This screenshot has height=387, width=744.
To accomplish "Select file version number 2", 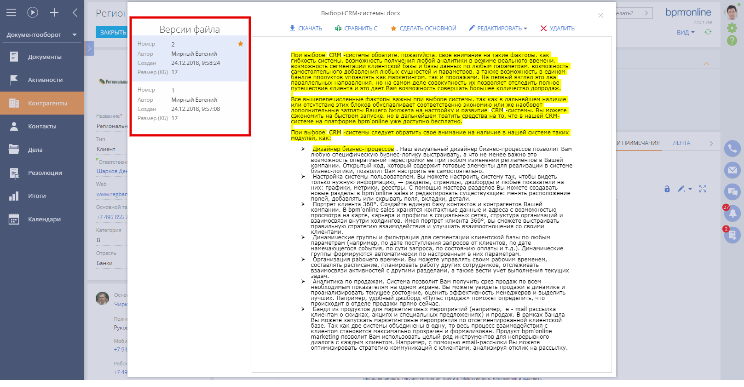I will coord(190,58).
